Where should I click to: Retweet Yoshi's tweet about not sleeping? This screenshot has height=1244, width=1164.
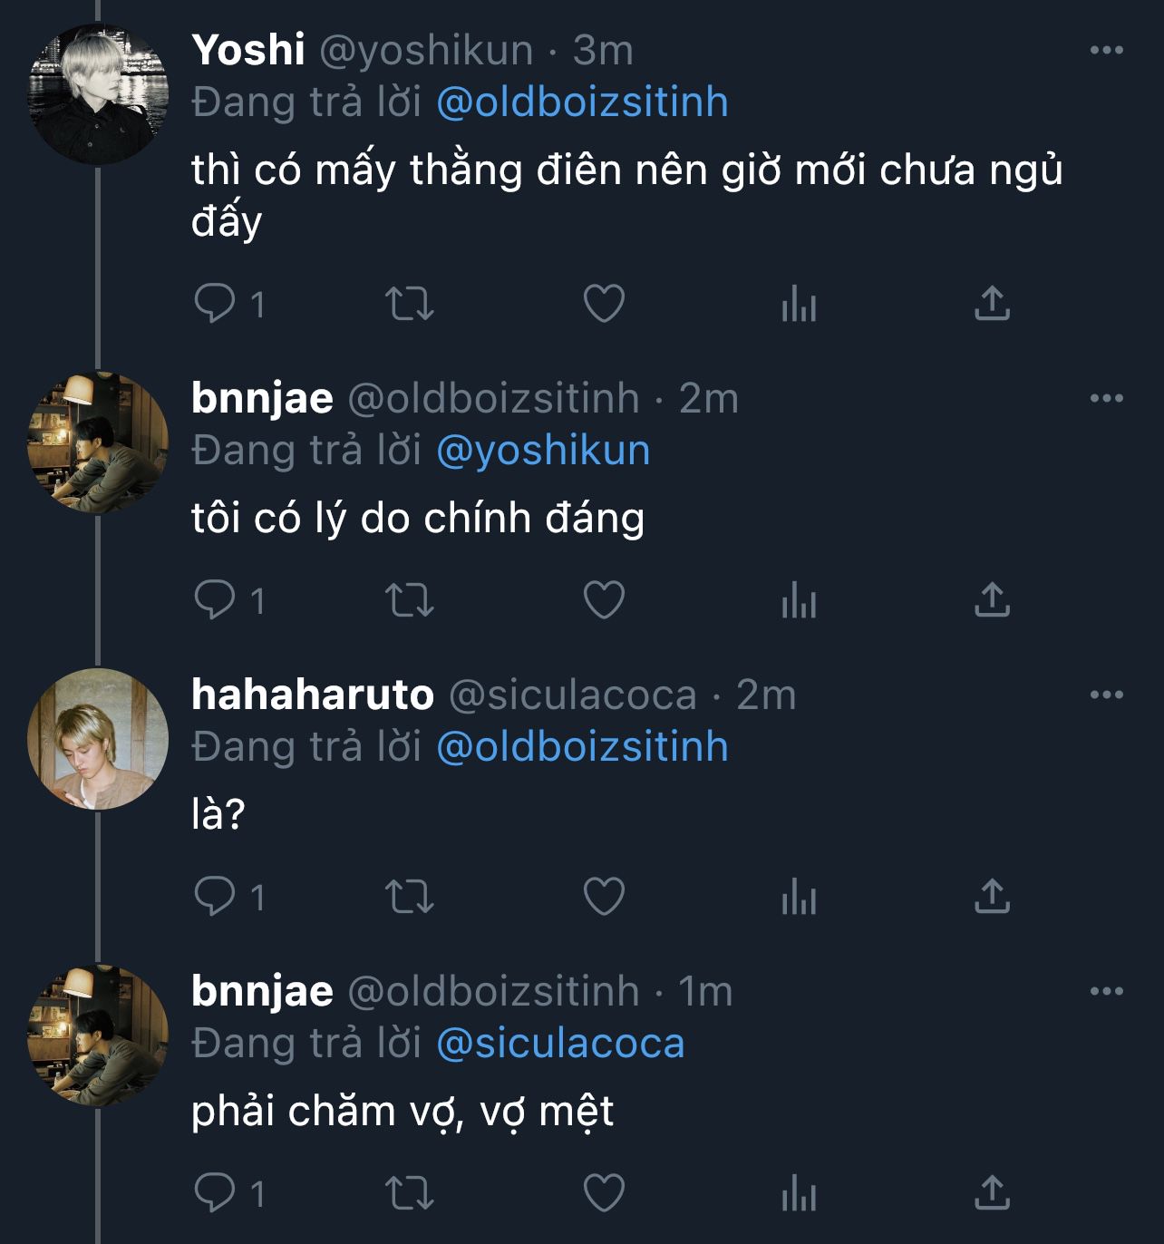[410, 303]
